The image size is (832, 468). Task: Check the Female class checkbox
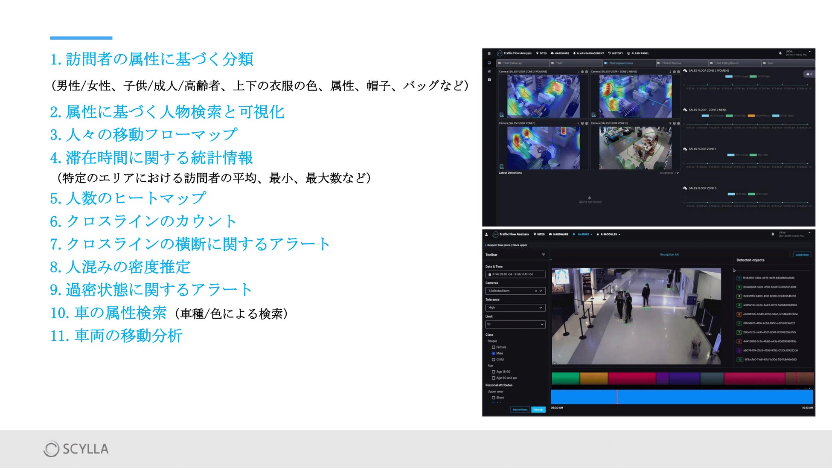(494, 347)
